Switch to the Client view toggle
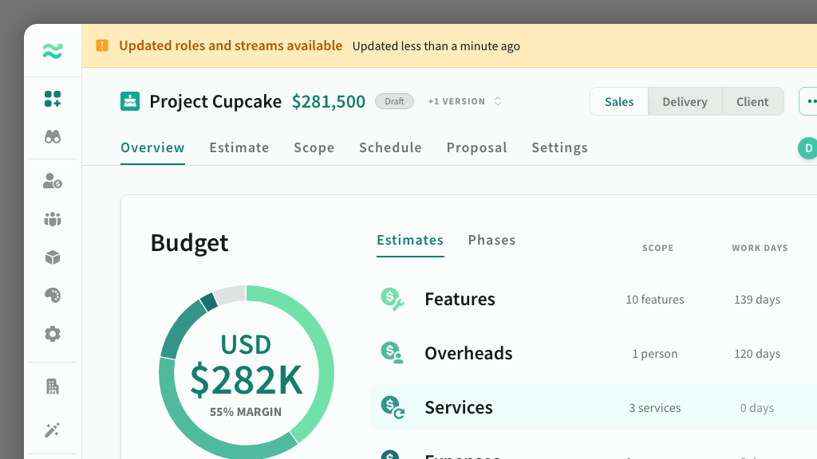 752,102
